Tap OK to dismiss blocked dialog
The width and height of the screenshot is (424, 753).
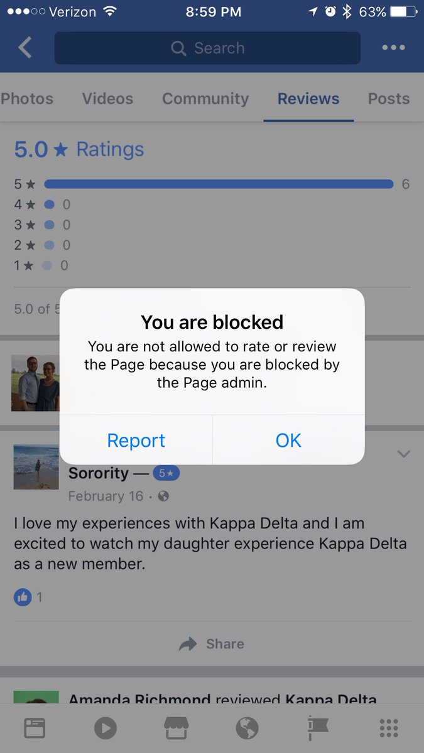pos(289,440)
